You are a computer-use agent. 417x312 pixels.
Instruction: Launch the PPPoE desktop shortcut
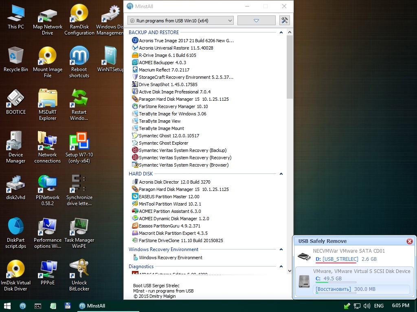coord(48,272)
